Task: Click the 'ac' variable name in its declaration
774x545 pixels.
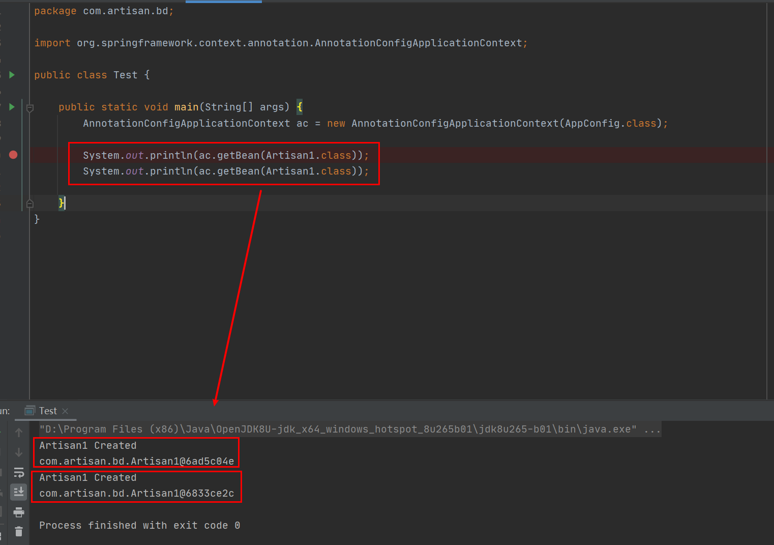Action: 303,123
